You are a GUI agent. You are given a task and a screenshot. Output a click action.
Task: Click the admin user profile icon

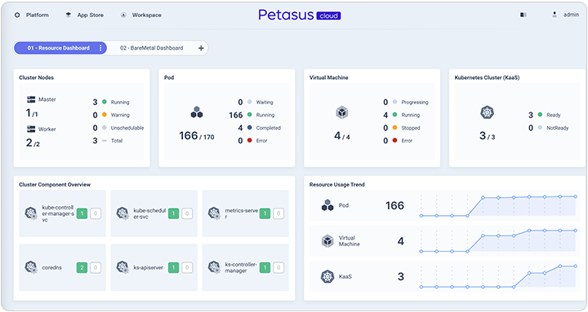click(555, 15)
